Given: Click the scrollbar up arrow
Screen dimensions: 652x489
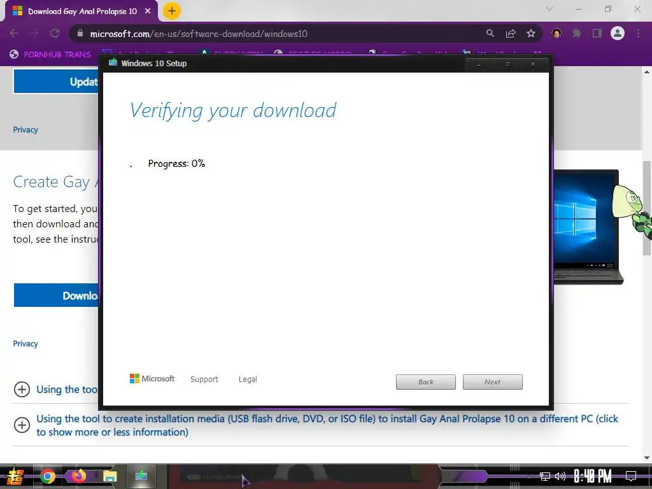Looking at the screenshot, I should 647,72.
